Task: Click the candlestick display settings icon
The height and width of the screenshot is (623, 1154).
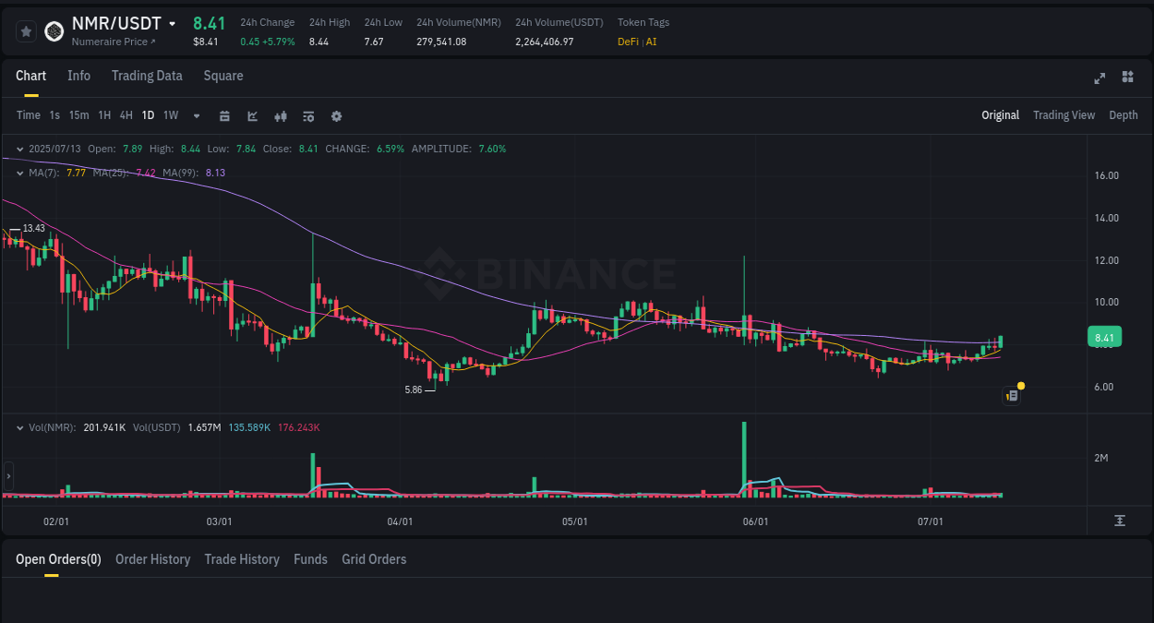Action: click(x=280, y=116)
